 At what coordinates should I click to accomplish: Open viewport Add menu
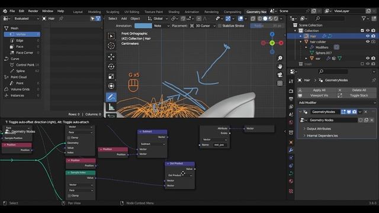coord(124,18)
